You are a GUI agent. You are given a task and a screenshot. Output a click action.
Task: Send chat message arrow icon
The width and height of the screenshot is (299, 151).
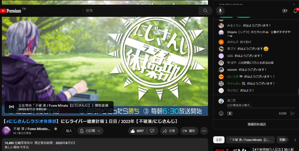coord(292,113)
